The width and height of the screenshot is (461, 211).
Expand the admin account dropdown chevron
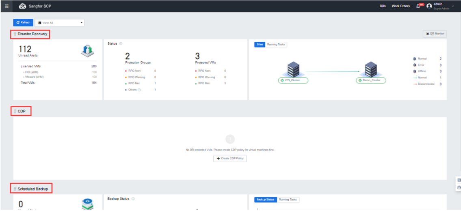453,6
